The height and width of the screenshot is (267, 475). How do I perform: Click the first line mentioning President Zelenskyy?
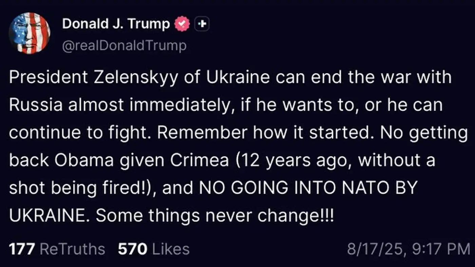(x=230, y=77)
